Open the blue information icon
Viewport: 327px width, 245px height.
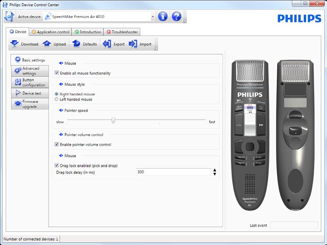point(163,16)
